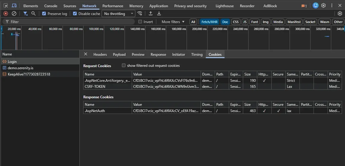Open the Sources panel
Image resolution: width=345 pixels, height=166 pixels.
(x=70, y=6)
